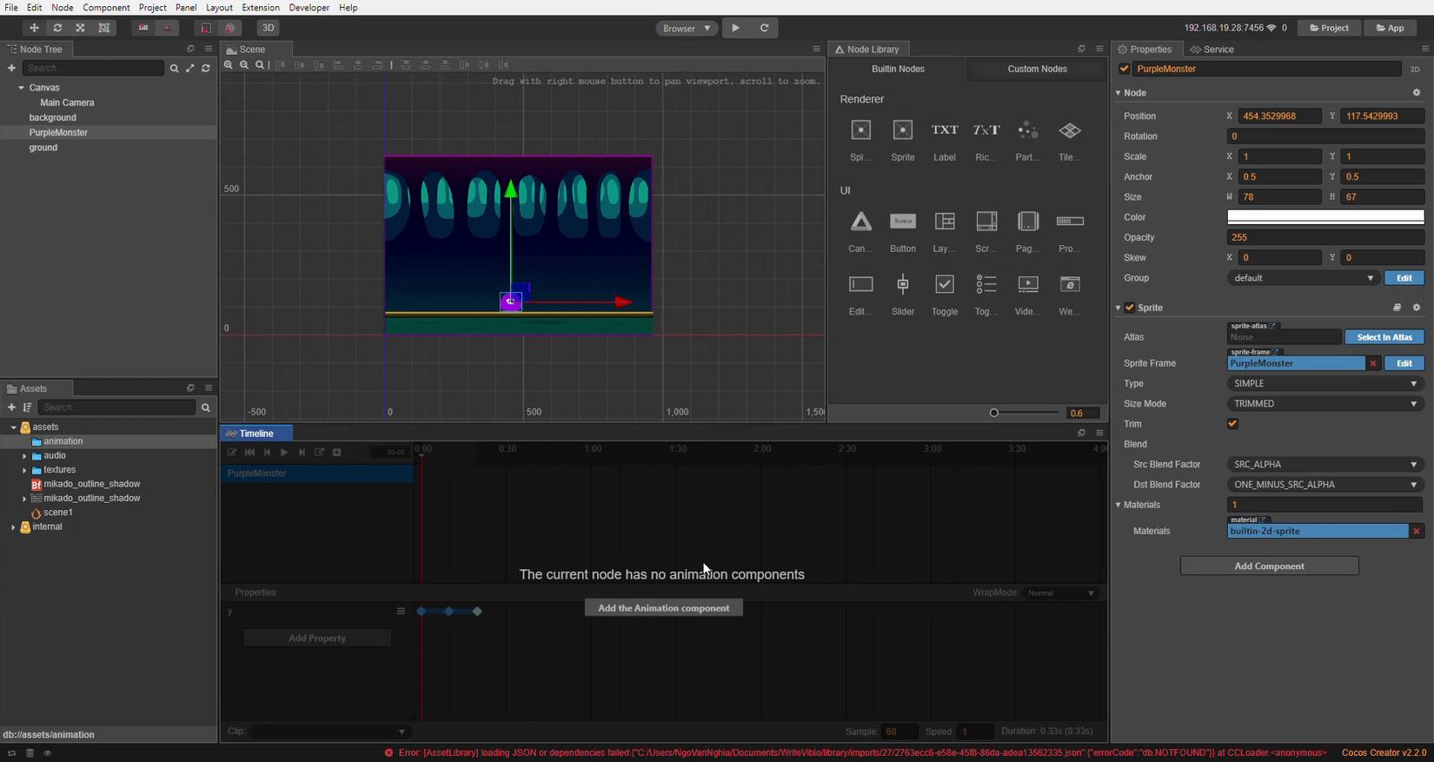This screenshot has width=1434, height=762.
Task: Click the Sprite node icon in Node Library
Action: [902, 130]
